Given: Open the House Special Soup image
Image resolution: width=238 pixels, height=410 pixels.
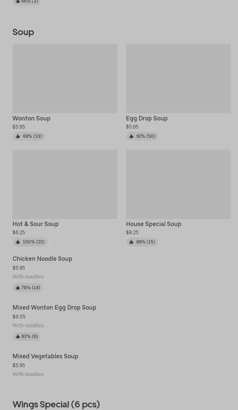Looking at the screenshot, I should [x=178, y=184].
